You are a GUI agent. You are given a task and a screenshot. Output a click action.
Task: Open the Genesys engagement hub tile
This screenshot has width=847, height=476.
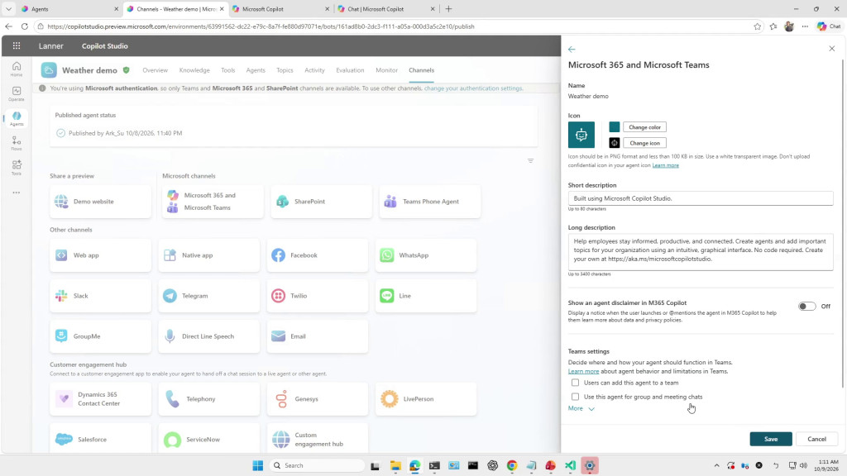coord(318,399)
